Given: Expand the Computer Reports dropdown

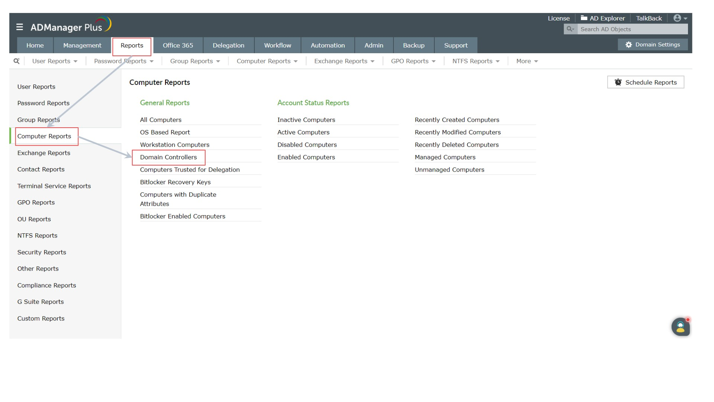Looking at the screenshot, I should tap(267, 61).
